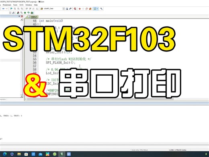Open the target selection dropdown arrow
Viewport: 209px width, 157px height.
click(x=10, y=13)
